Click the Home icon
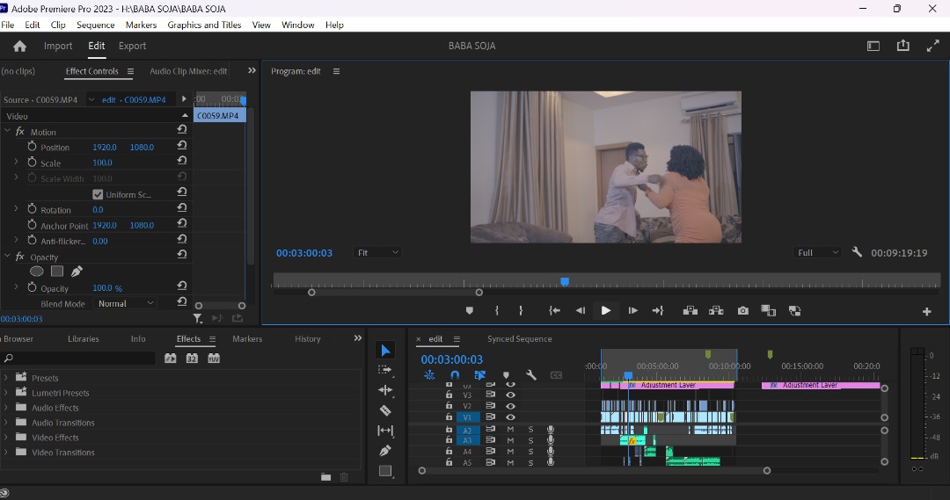The image size is (950, 500). tap(20, 46)
